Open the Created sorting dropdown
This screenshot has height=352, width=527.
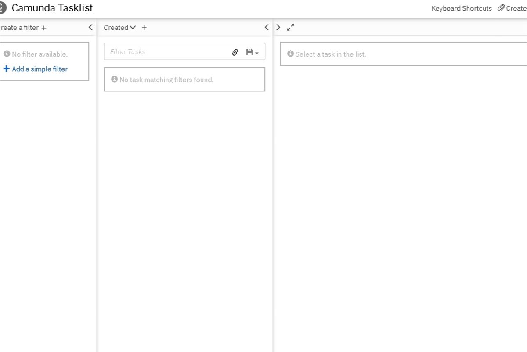click(120, 28)
